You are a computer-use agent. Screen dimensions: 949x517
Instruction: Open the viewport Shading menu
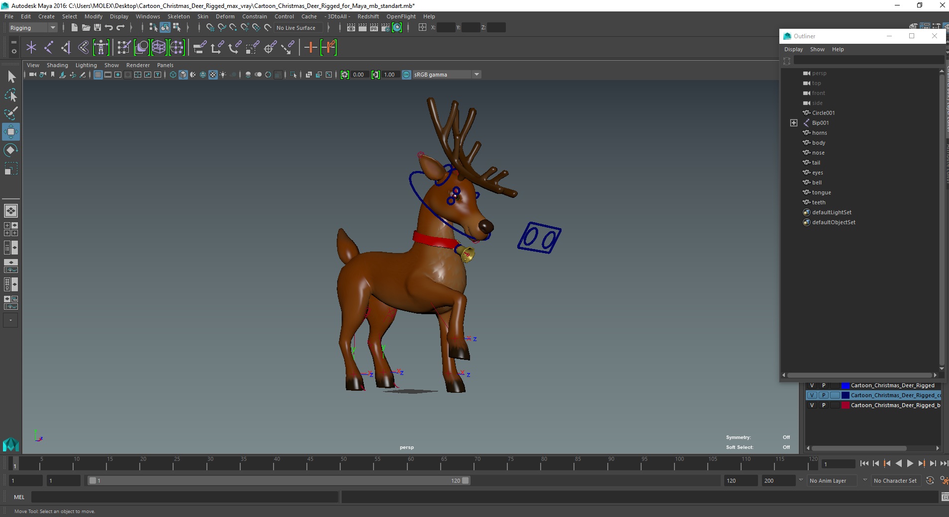pos(57,65)
